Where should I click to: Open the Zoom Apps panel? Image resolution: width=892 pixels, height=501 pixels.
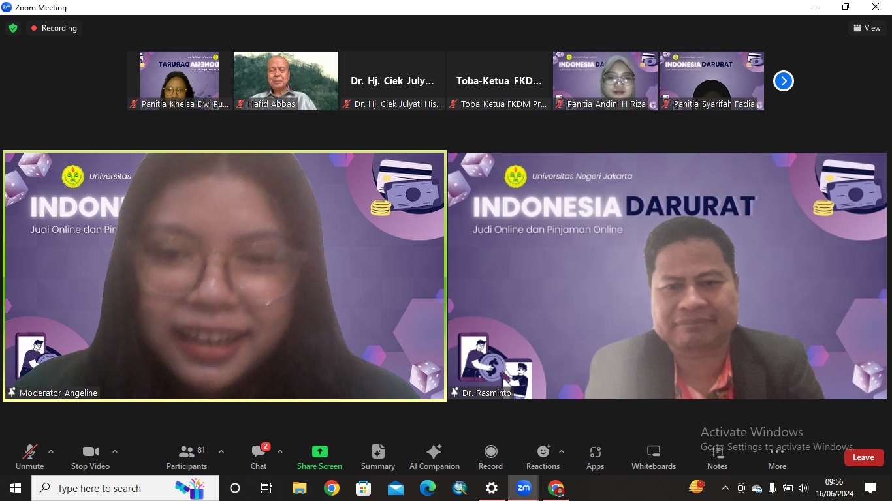tap(595, 457)
